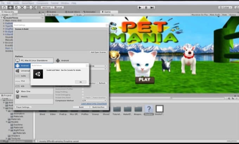Switch to the Asset Store tab
Screen dimensions: 239x144
point(72,12)
